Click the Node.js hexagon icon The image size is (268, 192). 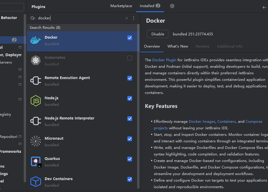click(36, 101)
